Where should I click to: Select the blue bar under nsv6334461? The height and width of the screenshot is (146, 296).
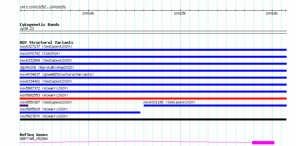(x=153, y=85)
